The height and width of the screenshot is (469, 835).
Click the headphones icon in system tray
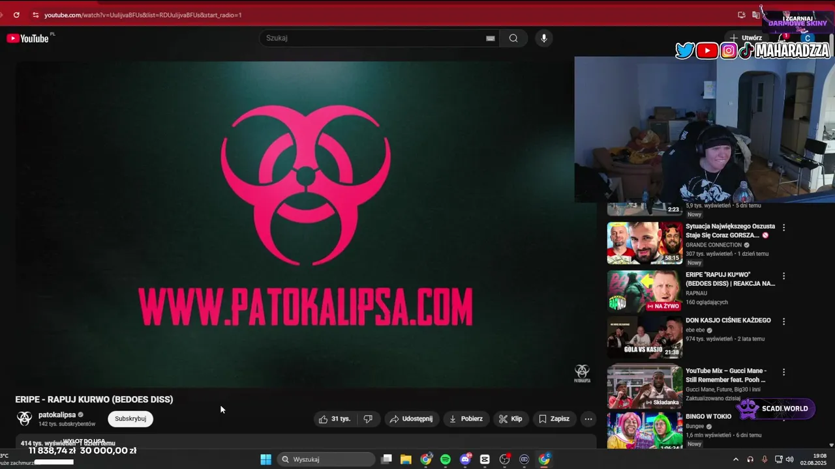[750, 459]
